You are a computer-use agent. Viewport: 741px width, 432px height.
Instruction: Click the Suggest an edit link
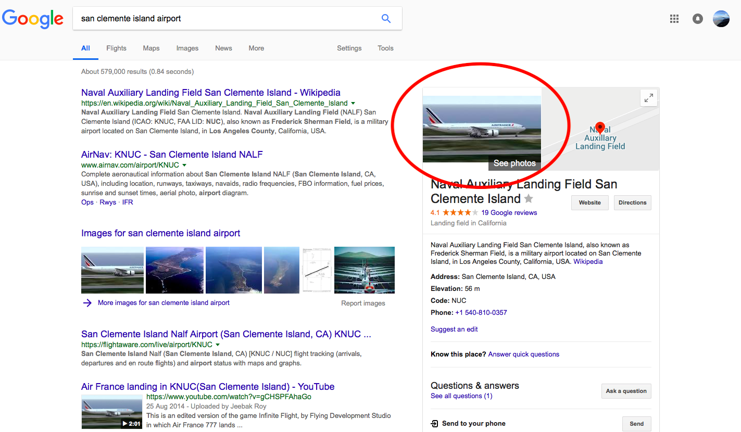454,329
